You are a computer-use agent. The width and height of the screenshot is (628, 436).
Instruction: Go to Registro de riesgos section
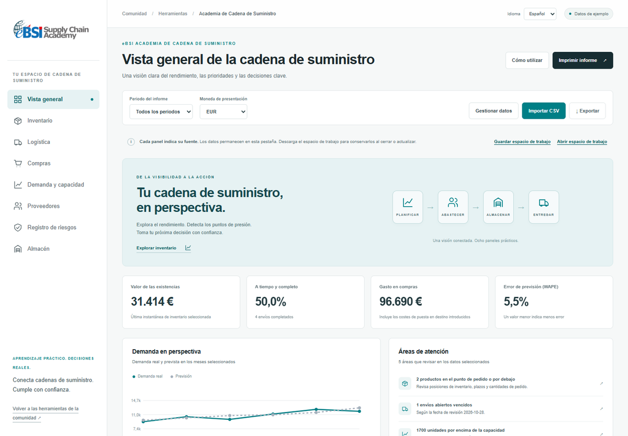53,228
